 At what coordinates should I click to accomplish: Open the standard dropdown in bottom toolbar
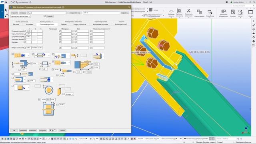click(x=83, y=139)
